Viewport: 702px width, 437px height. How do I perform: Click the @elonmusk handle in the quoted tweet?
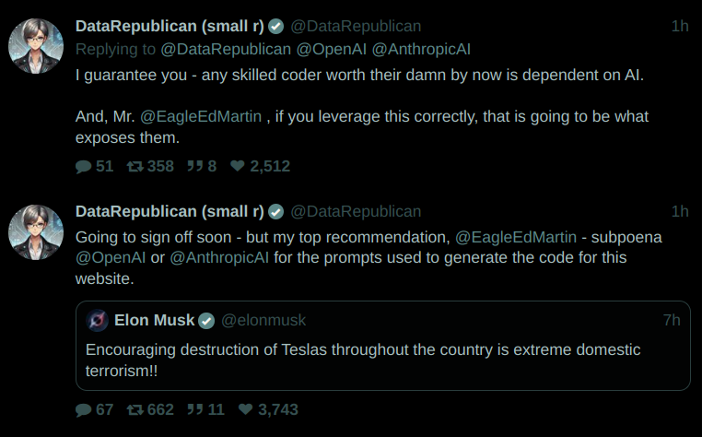(263, 320)
